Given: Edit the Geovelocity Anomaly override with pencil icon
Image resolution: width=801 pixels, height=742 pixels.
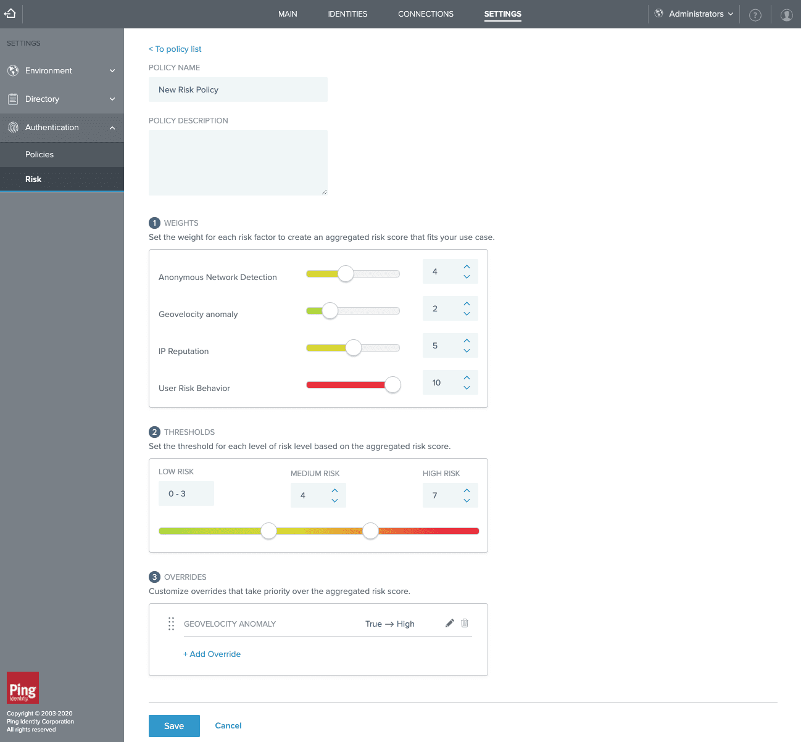Looking at the screenshot, I should point(449,623).
